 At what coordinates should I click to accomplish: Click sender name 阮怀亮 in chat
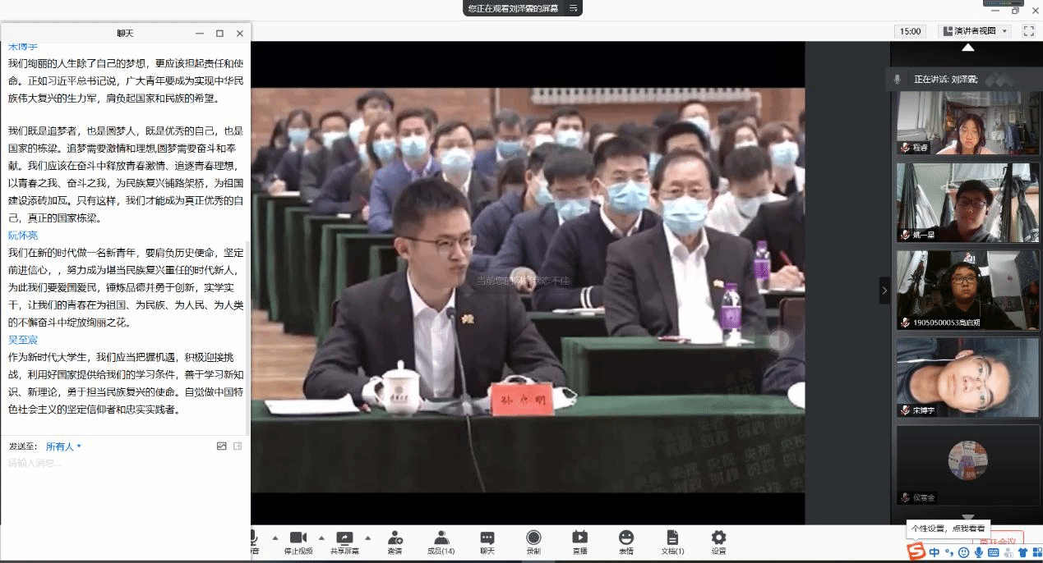[x=23, y=236]
